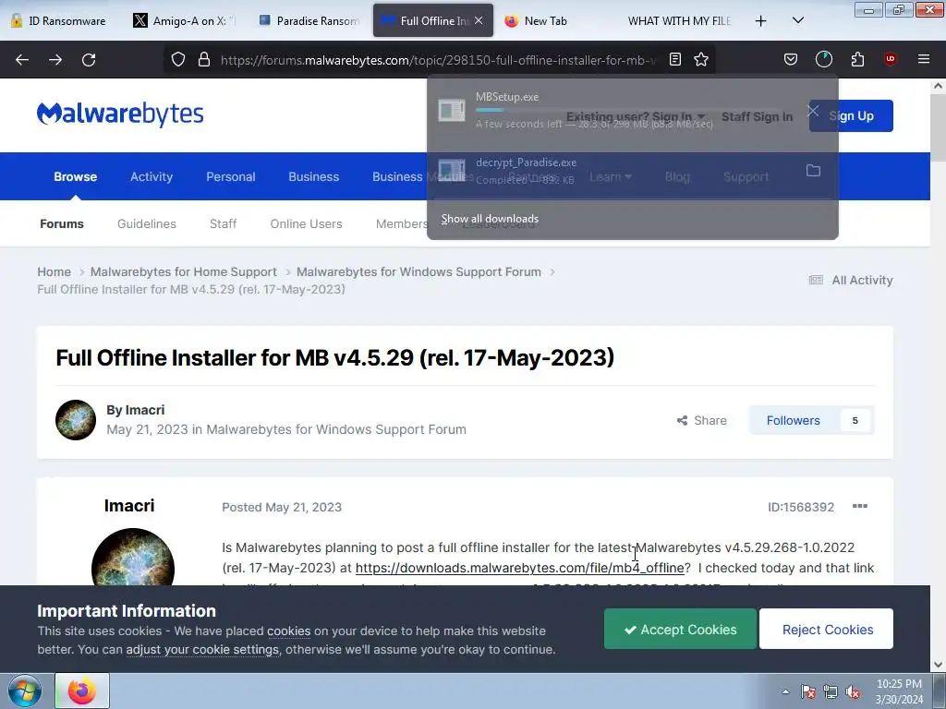Switch to ID Ransomware tab
The image size is (946, 709).
(58, 20)
